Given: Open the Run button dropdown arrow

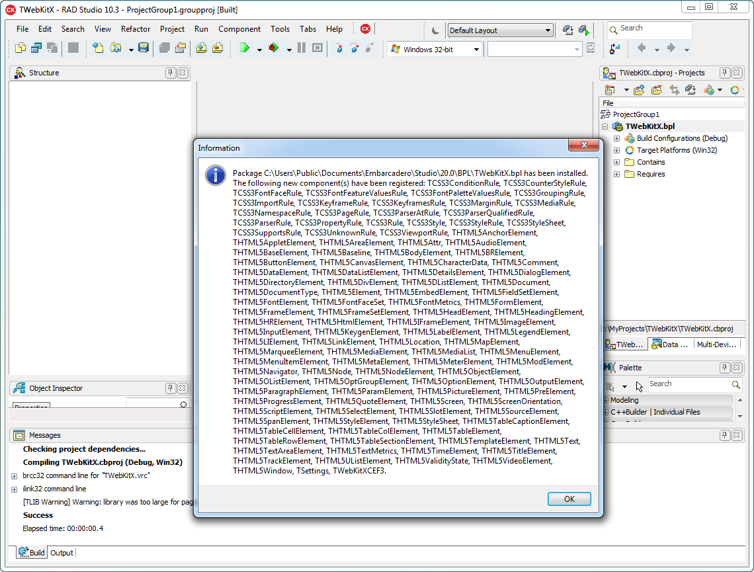Looking at the screenshot, I should (259, 50).
